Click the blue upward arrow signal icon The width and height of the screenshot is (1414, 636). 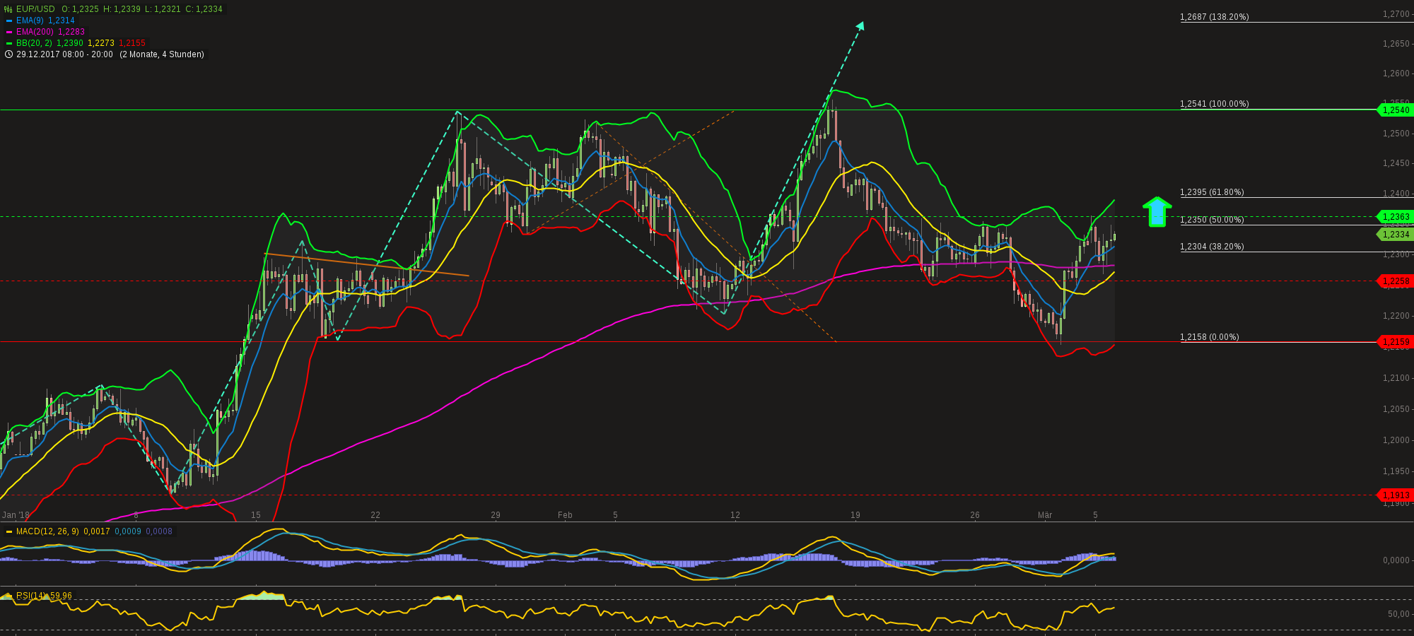click(1157, 212)
